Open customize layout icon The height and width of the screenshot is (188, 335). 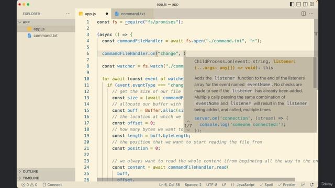pos(312,4)
